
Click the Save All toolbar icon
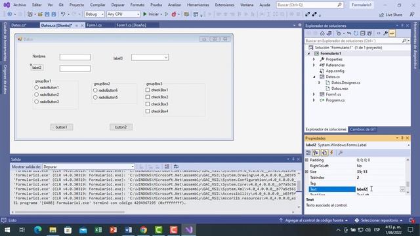coord(54,14)
